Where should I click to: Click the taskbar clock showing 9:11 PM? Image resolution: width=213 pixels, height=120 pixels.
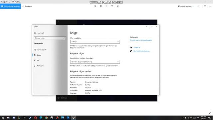[203, 118]
